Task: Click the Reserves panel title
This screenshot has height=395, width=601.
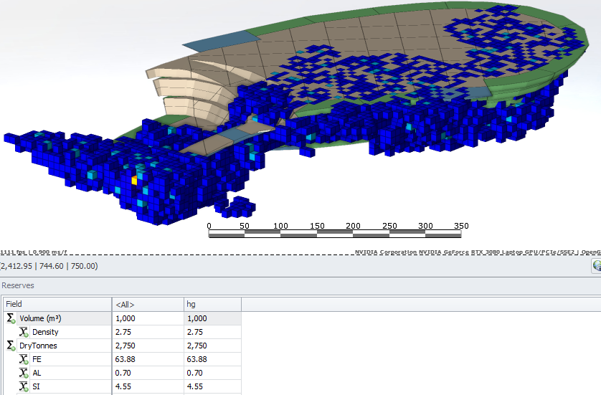Action: [18, 285]
